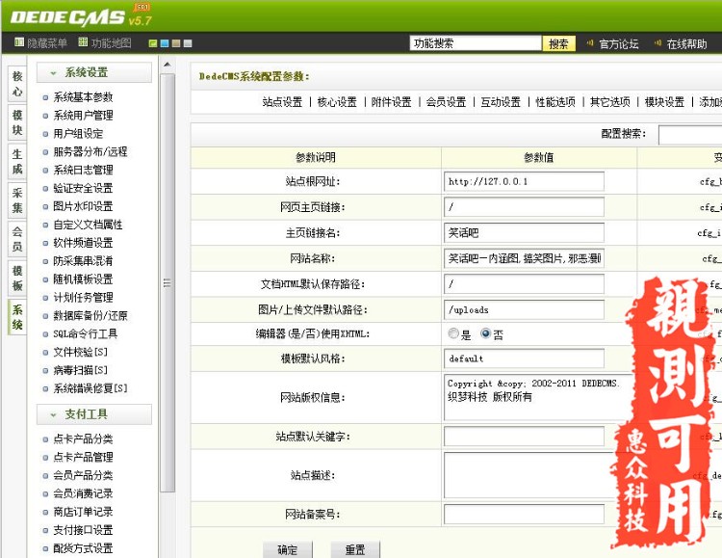Click the 确定 button
Viewport: 722px width, 558px height.
[288, 549]
